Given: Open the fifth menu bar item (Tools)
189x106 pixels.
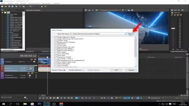Looking at the screenshot, I should (x=34, y=3).
